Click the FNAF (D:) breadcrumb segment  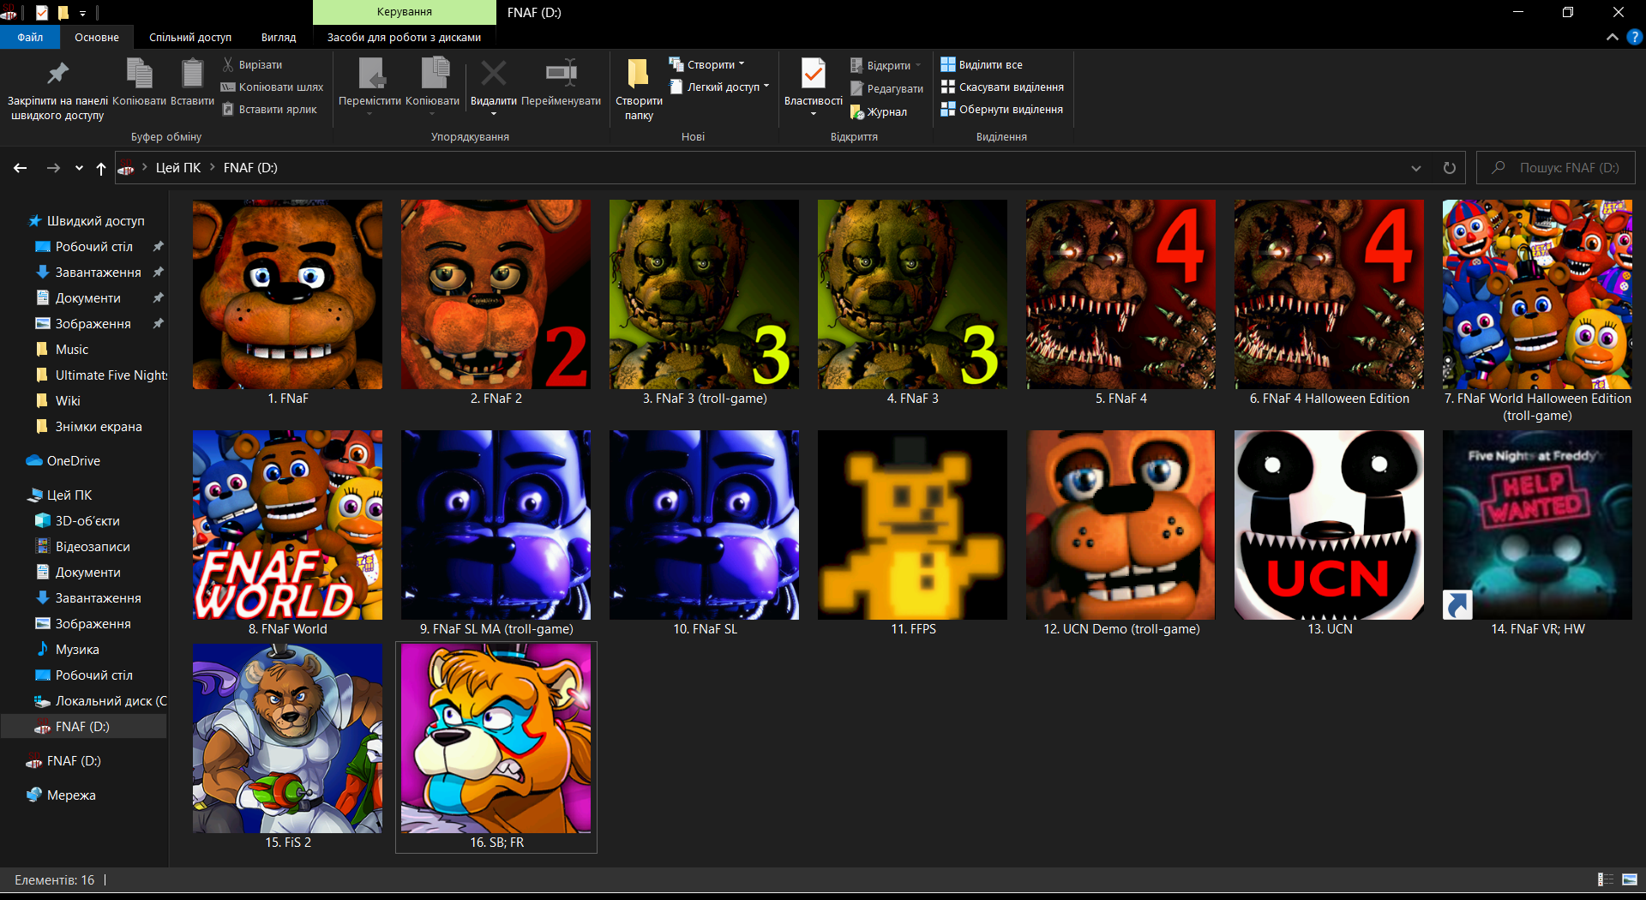pyautogui.click(x=250, y=168)
